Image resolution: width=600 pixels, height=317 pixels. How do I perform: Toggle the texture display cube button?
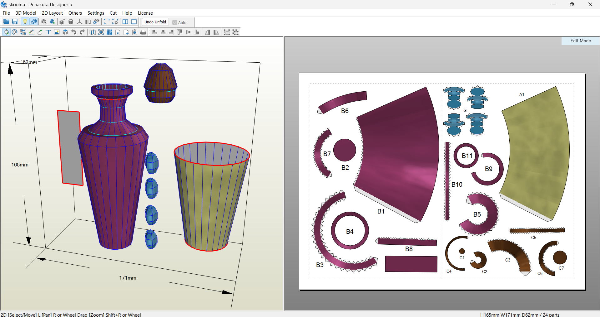point(34,22)
